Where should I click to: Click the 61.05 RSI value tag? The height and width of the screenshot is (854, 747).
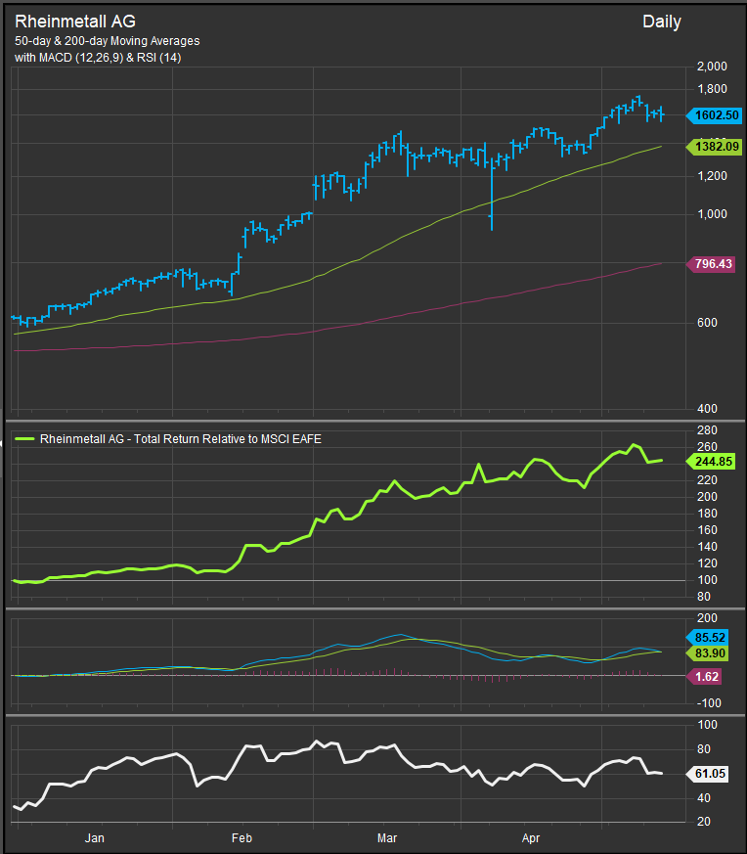click(x=707, y=774)
